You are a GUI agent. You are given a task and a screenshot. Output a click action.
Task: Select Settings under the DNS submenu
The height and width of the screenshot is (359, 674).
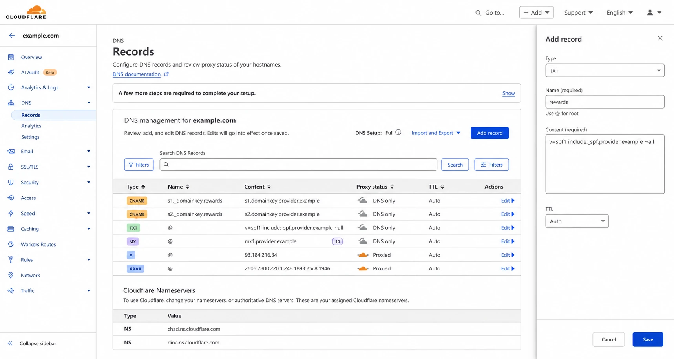pos(30,137)
